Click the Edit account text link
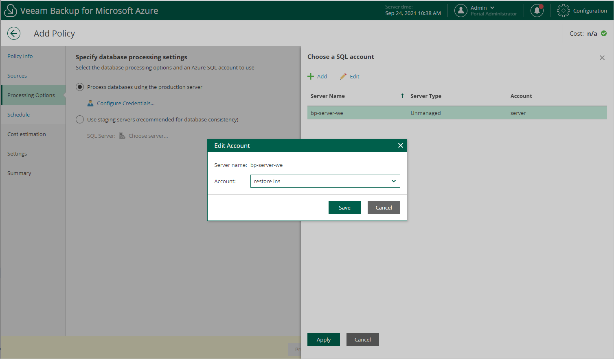 click(355, 76)
